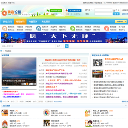The width and height of the screenshot is (128, 128).
Task: Click the red 谈路怎么走? thread title
Action: point(52,87)
